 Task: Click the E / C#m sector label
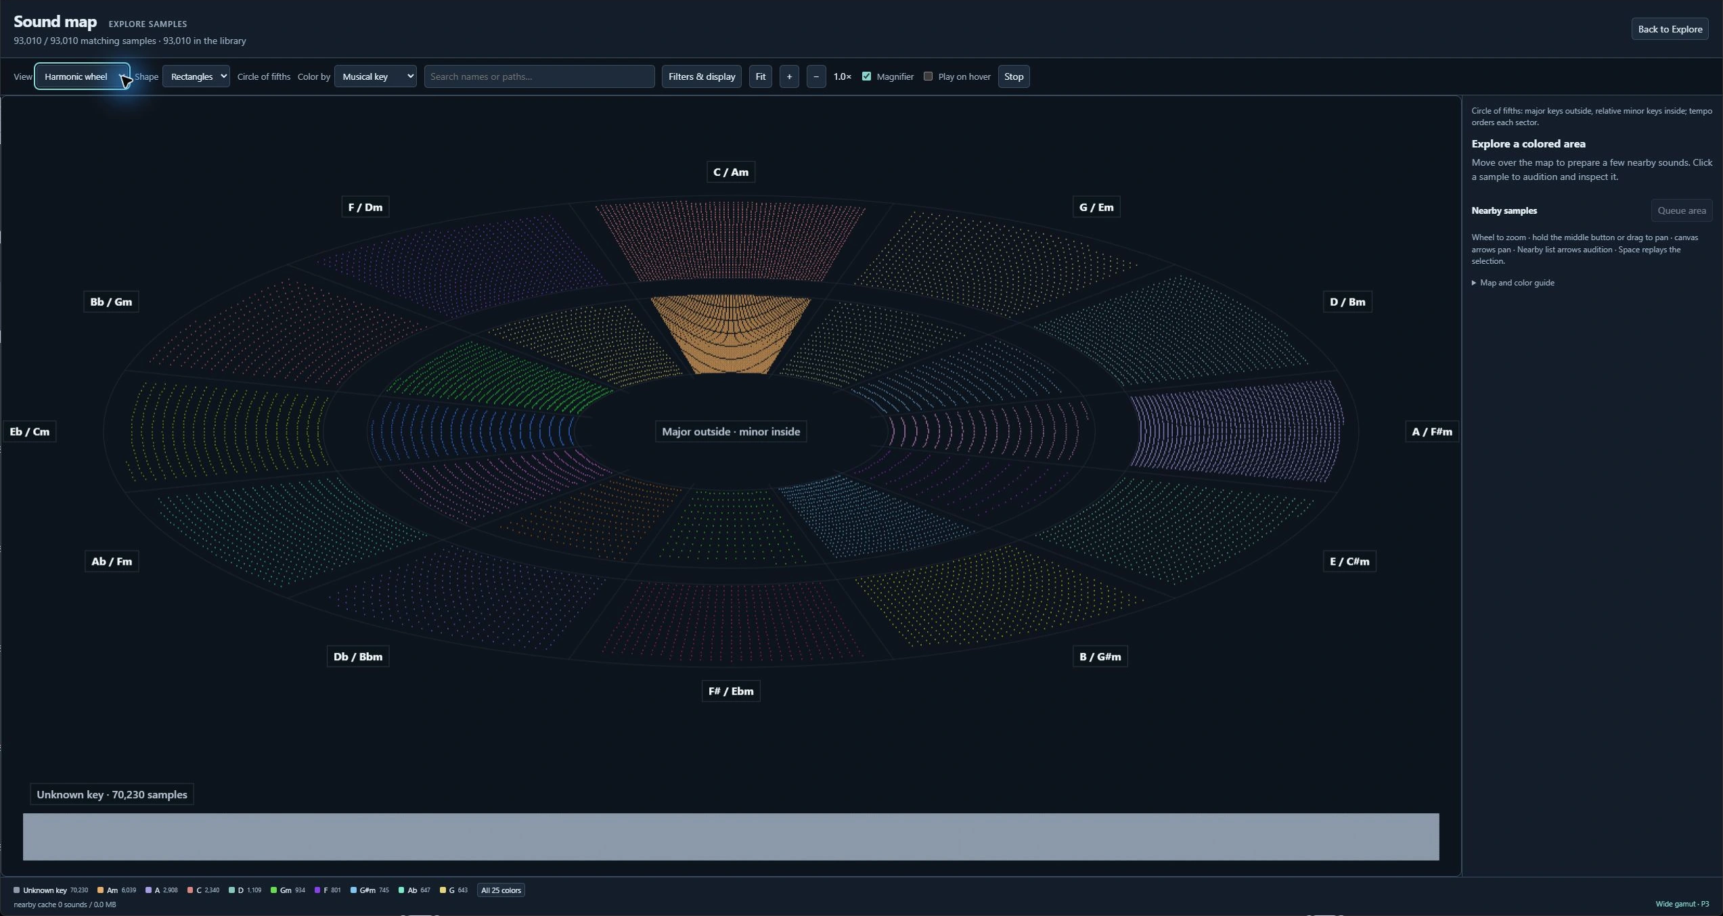tap(1349, 562)
